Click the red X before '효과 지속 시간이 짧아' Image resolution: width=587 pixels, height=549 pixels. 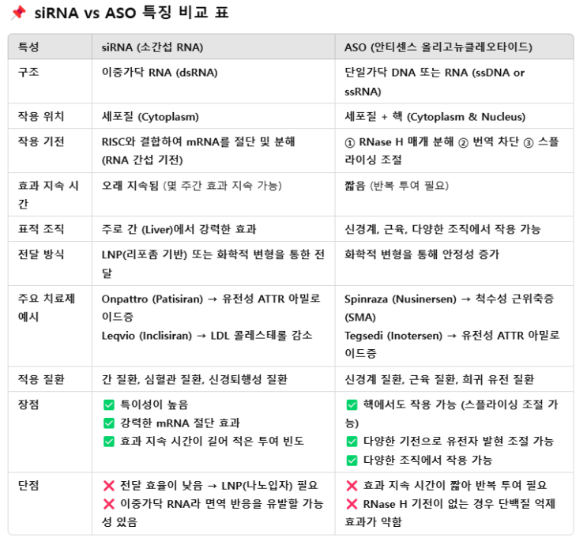(x=352, y=485)
